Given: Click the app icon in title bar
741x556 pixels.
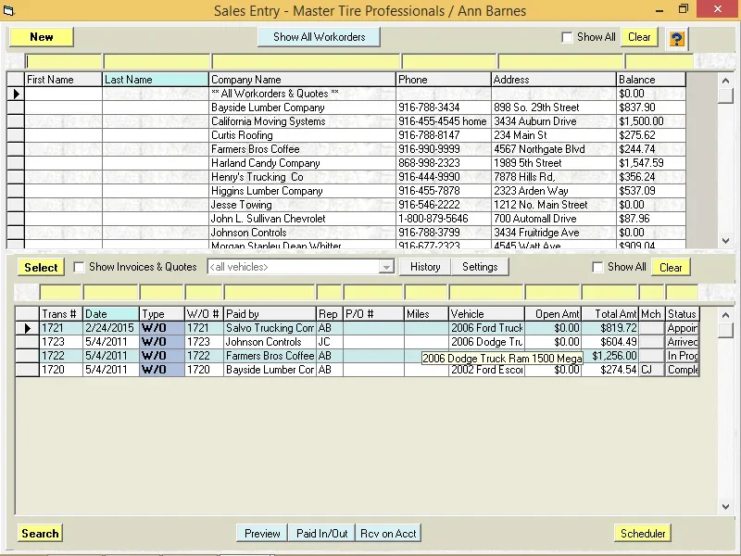Looking at the screenshot, I should pos(10,10).
